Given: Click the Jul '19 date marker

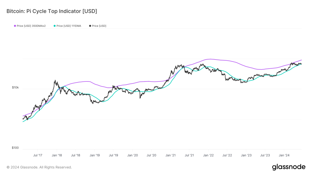Looking at the screenshot, I should (x=113, y=155).
